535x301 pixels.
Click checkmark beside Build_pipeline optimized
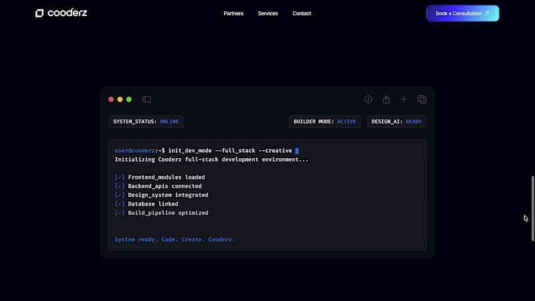(120, 212)
